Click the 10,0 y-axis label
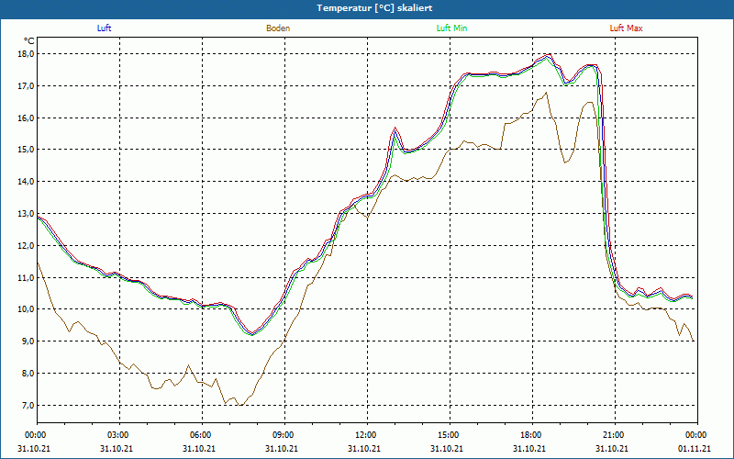The image size is (734, 459). pos(27,309)
